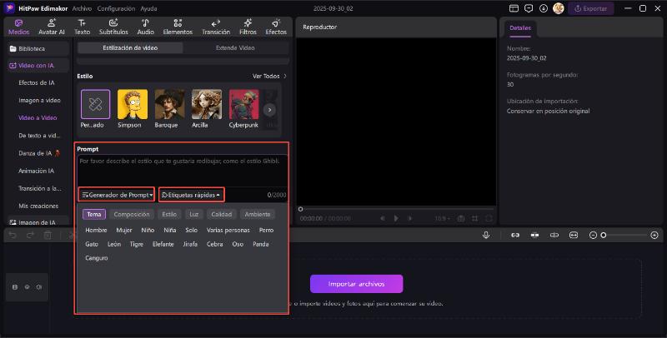The image size is (667, 338).
Task: Click the timeline zoom slider handle
Action: [604, 236]
